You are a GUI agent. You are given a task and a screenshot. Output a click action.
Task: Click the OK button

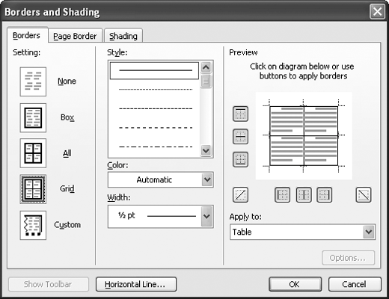295,284
